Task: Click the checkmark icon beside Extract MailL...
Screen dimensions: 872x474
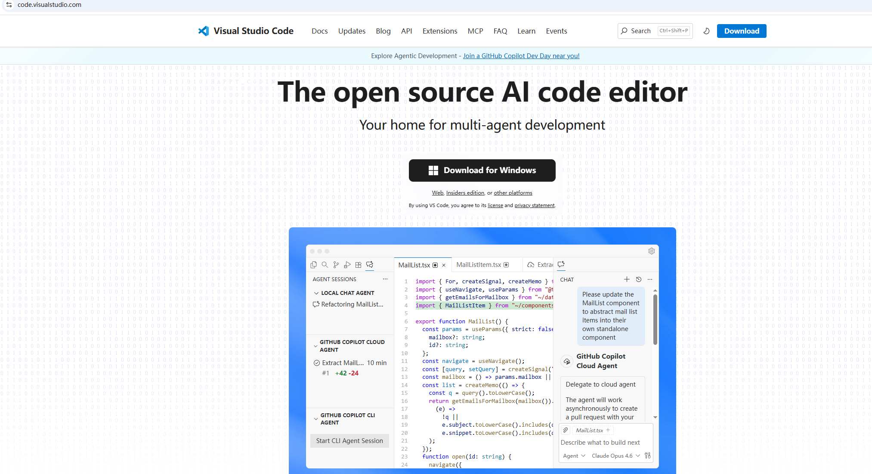Action: [x=317, y=363]
